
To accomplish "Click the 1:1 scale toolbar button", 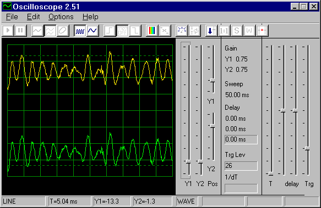I will [x=224, y=31].
